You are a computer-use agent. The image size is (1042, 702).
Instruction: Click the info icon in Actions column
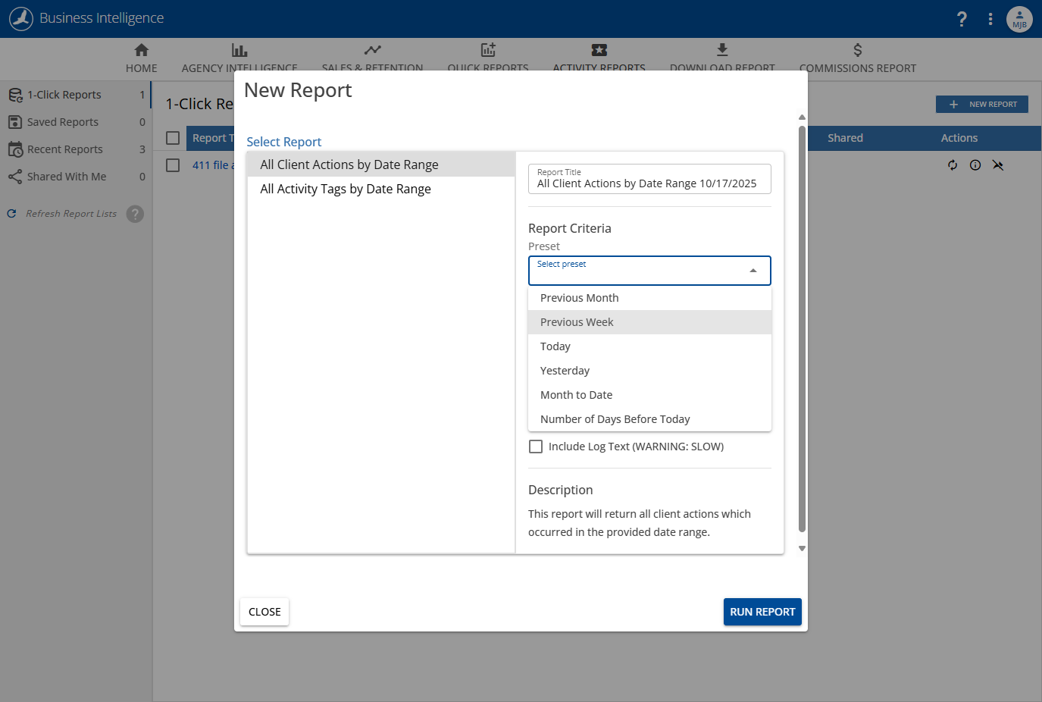[975, 165]
